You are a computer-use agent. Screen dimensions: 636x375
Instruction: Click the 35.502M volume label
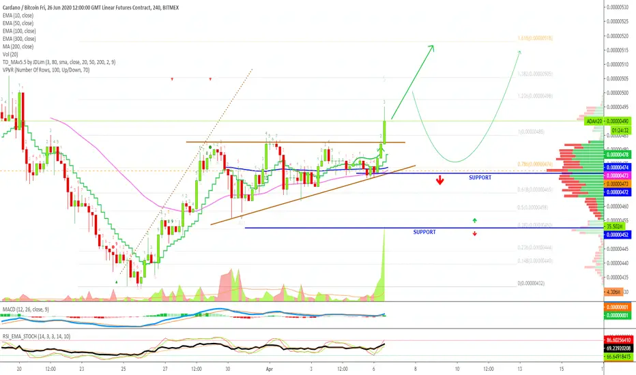click(615, 226)
